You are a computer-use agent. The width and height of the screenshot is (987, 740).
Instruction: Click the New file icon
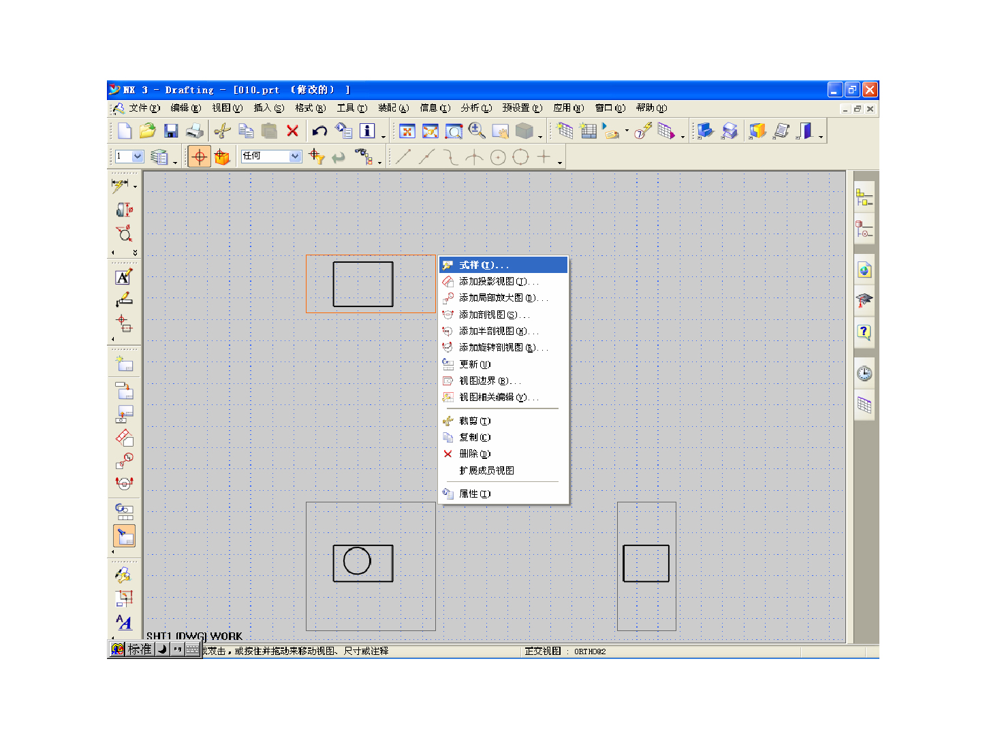125,131
